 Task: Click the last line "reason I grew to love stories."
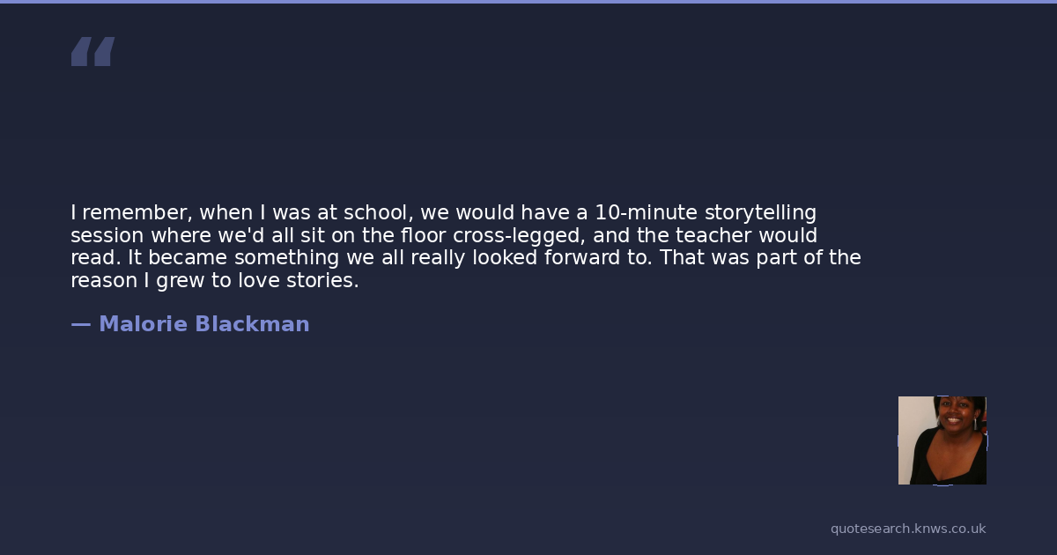click(214, 281)
